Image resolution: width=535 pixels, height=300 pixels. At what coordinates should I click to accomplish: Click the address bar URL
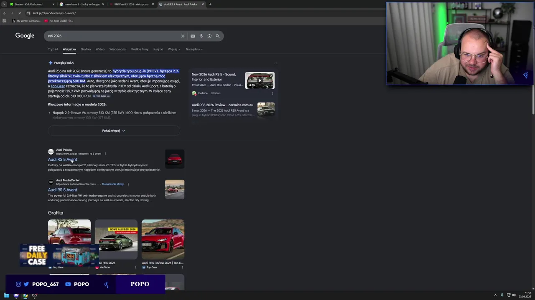click(x=54, y=13)
